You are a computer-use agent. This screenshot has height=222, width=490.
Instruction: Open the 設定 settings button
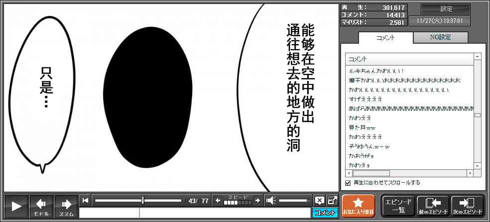click(446, 9)
